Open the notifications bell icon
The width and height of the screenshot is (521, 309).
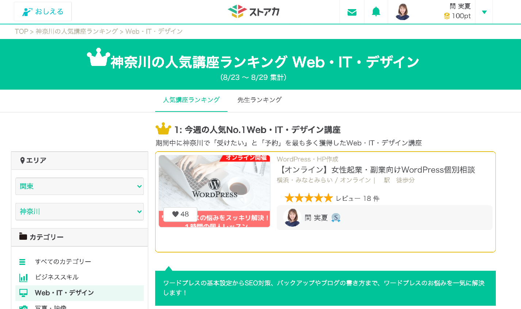click(376, 12)
